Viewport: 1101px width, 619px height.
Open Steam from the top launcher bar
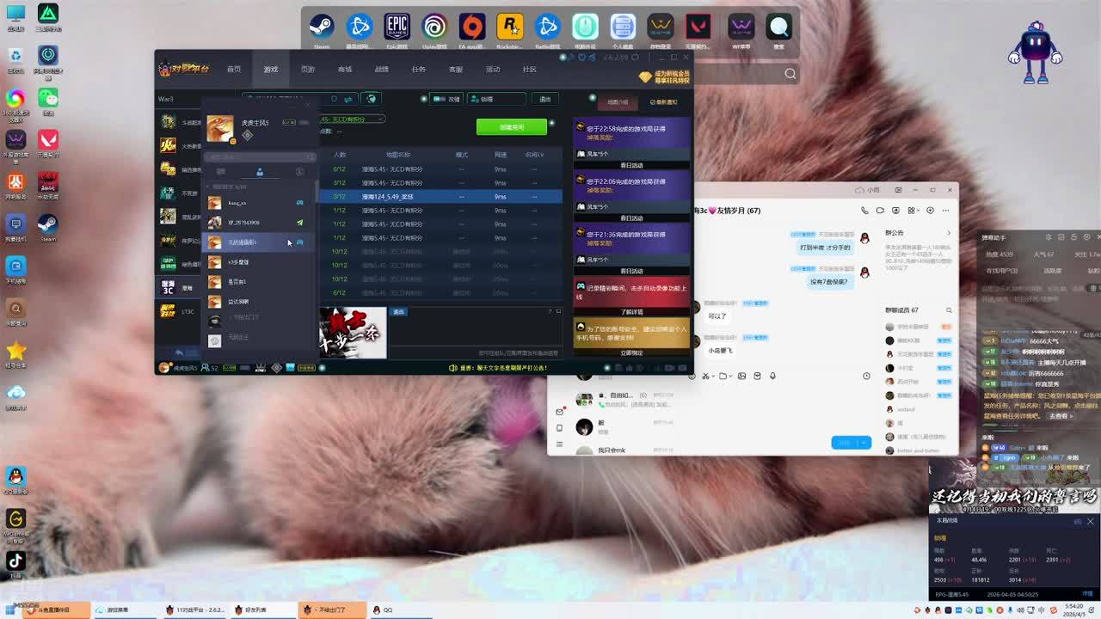pyautogui.click(x=322, y=28)
